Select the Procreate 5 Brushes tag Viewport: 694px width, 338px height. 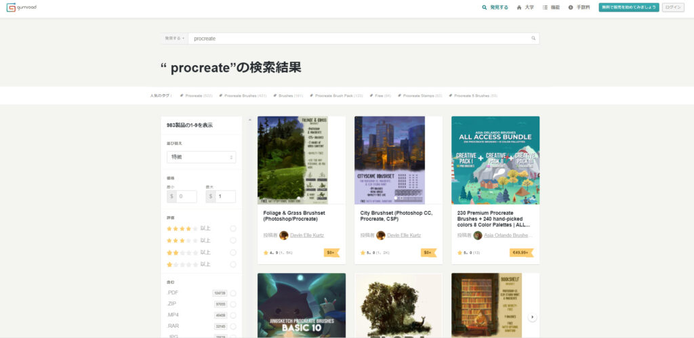pyautogui.click(x=473, y=96)
